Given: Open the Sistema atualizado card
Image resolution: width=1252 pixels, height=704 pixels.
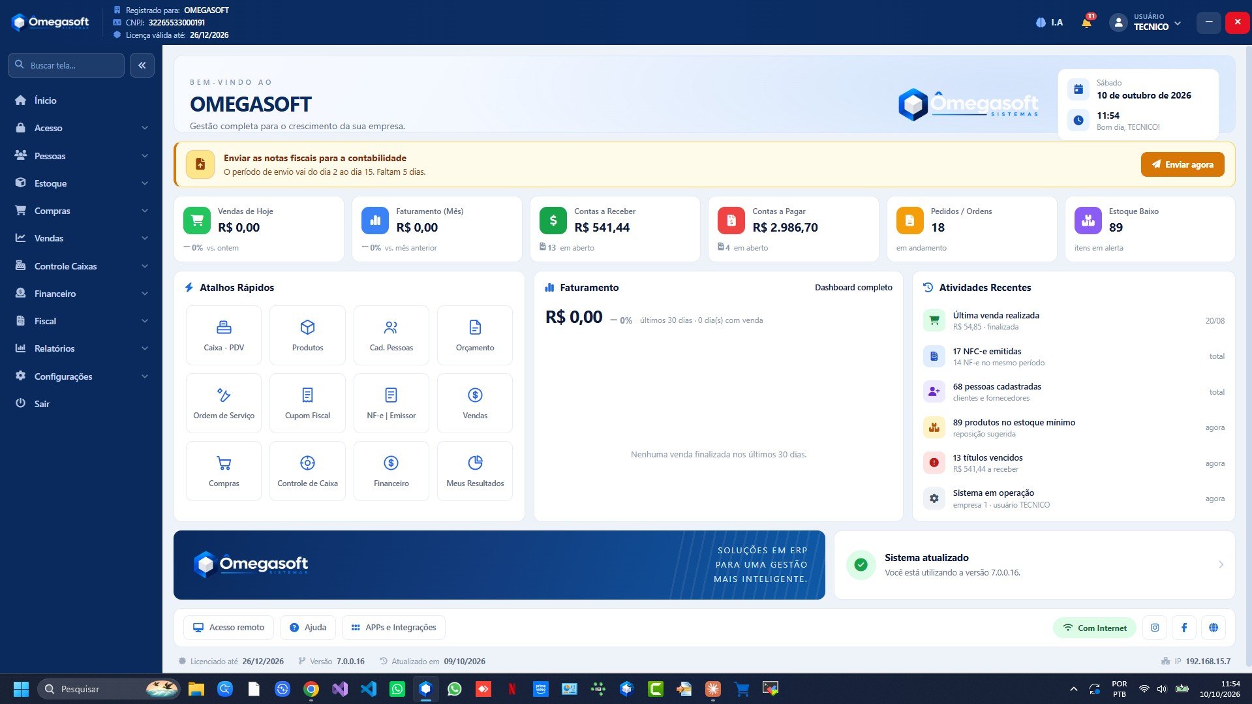Looking at the screenshot, I should coord(1034,565).
